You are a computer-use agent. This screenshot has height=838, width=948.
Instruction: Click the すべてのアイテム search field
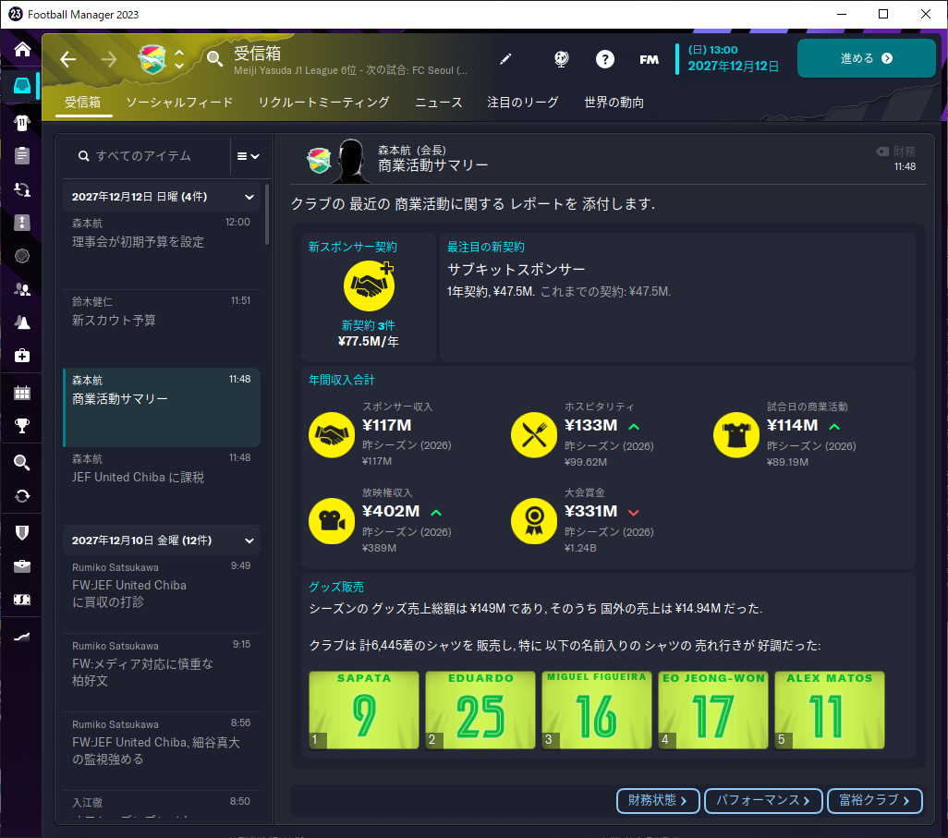[x=145, y=156]
